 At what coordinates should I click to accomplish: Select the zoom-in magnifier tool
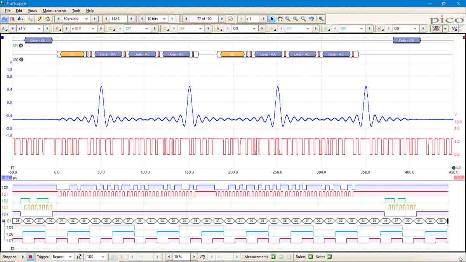pos(287,18)
